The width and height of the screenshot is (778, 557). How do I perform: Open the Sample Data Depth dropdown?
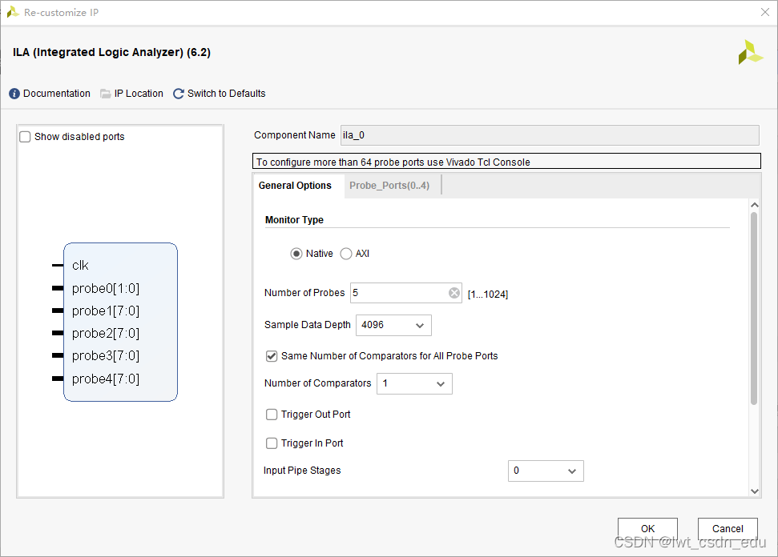(x=393, y=325)
